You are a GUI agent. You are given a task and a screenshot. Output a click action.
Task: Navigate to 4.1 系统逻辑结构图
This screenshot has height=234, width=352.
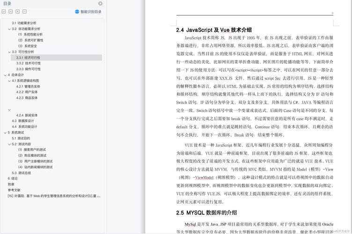(x=25, y=80)
